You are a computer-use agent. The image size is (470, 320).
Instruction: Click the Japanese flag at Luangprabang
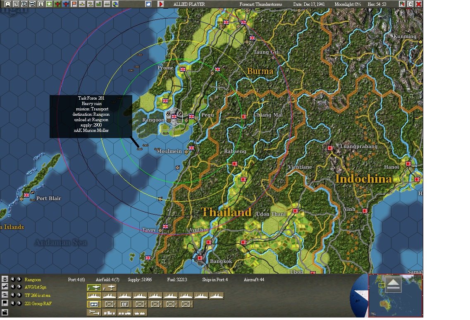click(330, 148)
